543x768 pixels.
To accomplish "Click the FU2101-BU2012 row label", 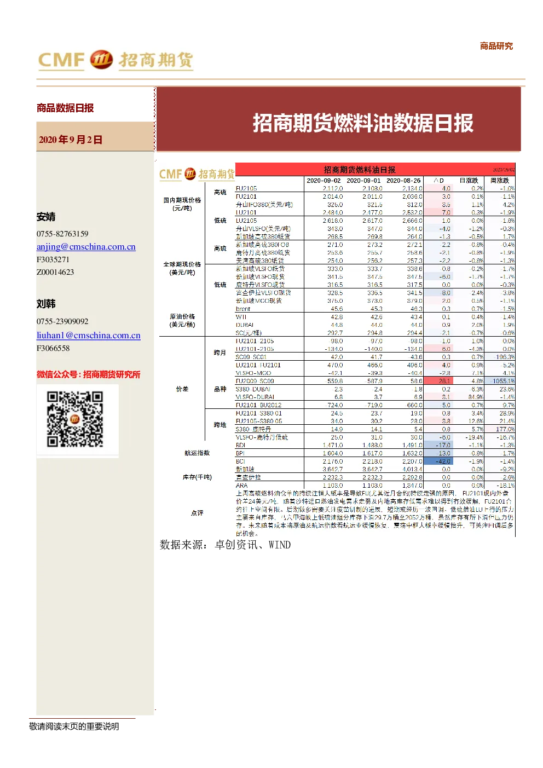I will (x=259, y=405).
